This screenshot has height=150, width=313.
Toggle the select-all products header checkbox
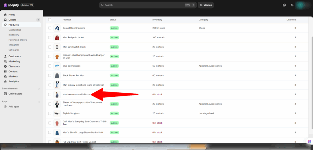[x=50, y=20]
